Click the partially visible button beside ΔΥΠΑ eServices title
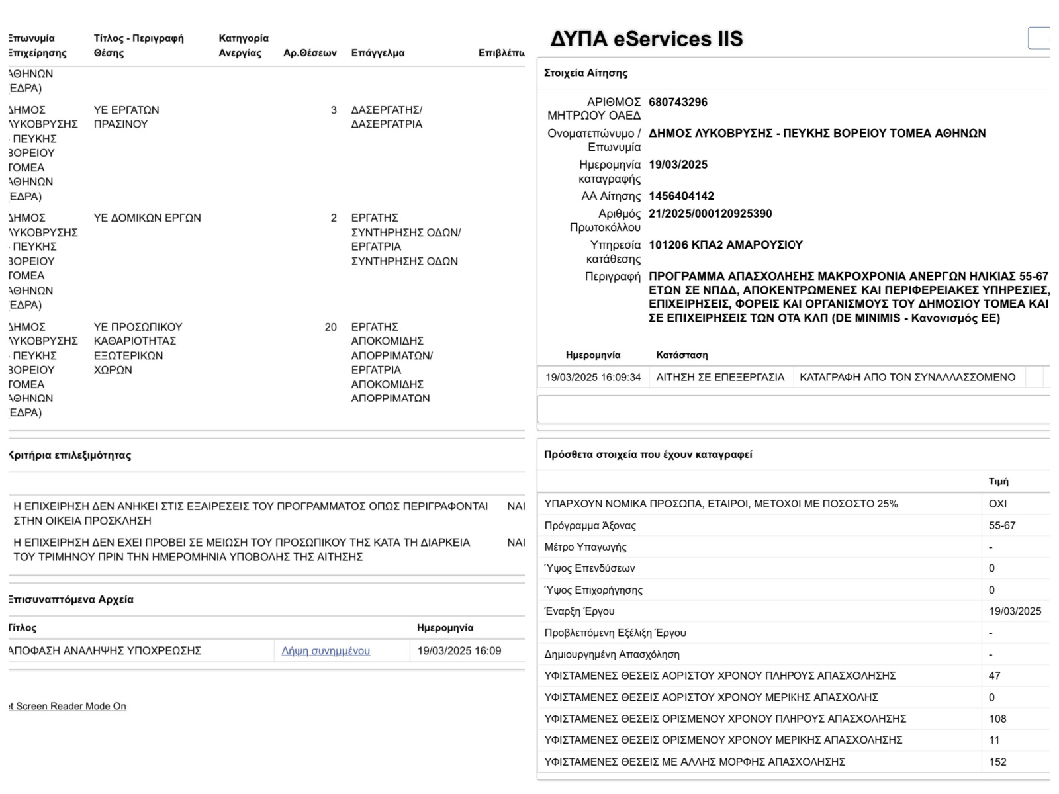The height and width of the screenshot is (794, 1059). coord(1039,38)
